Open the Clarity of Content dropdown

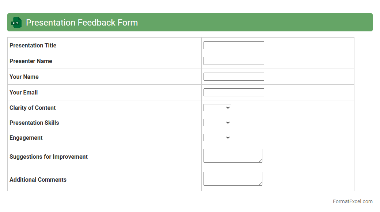[x=217, y=108]
